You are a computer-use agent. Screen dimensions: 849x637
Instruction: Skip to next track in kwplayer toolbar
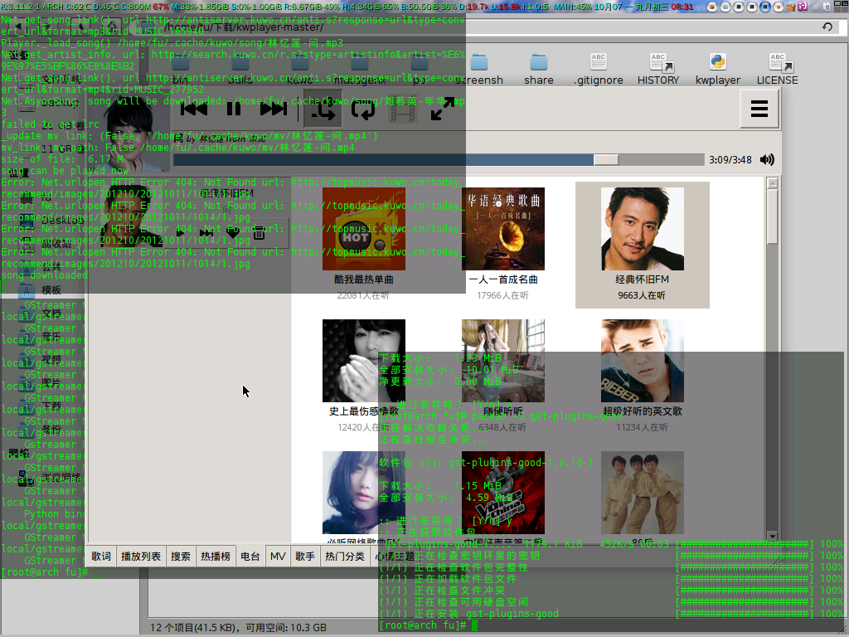coord(274,109)
